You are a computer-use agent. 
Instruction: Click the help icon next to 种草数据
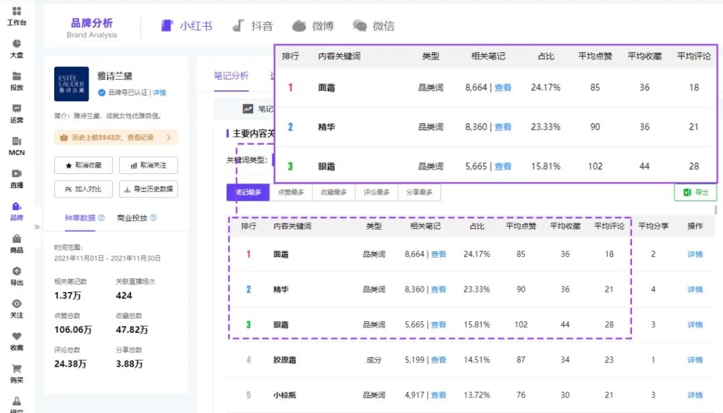102,218
